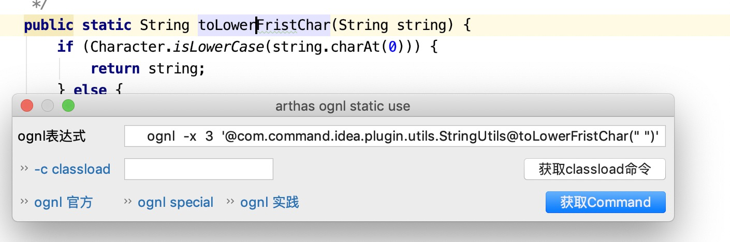Focus the ognl表达式 expression input field

pos(395,137)
